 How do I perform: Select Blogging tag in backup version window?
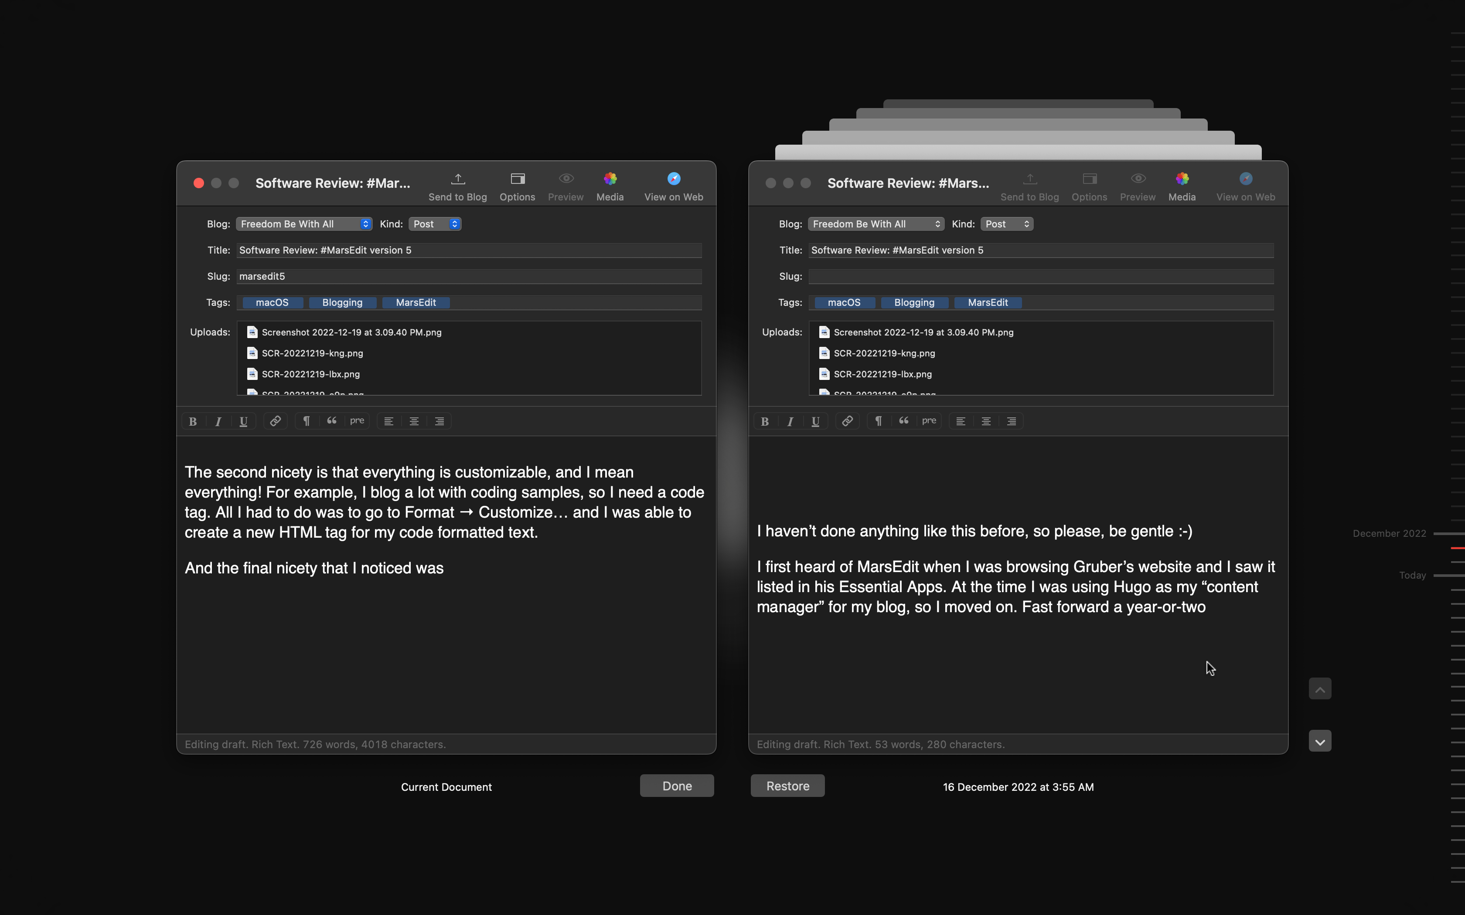(915, 302)
